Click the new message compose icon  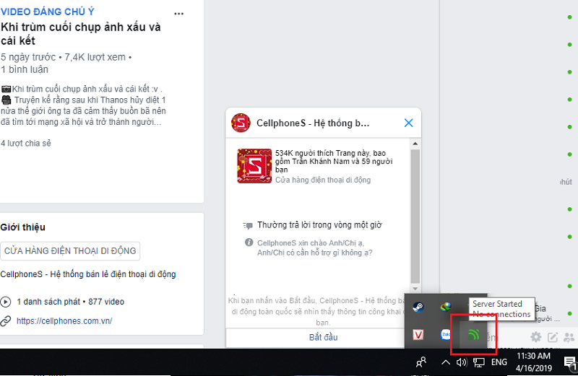click(553, 336)
